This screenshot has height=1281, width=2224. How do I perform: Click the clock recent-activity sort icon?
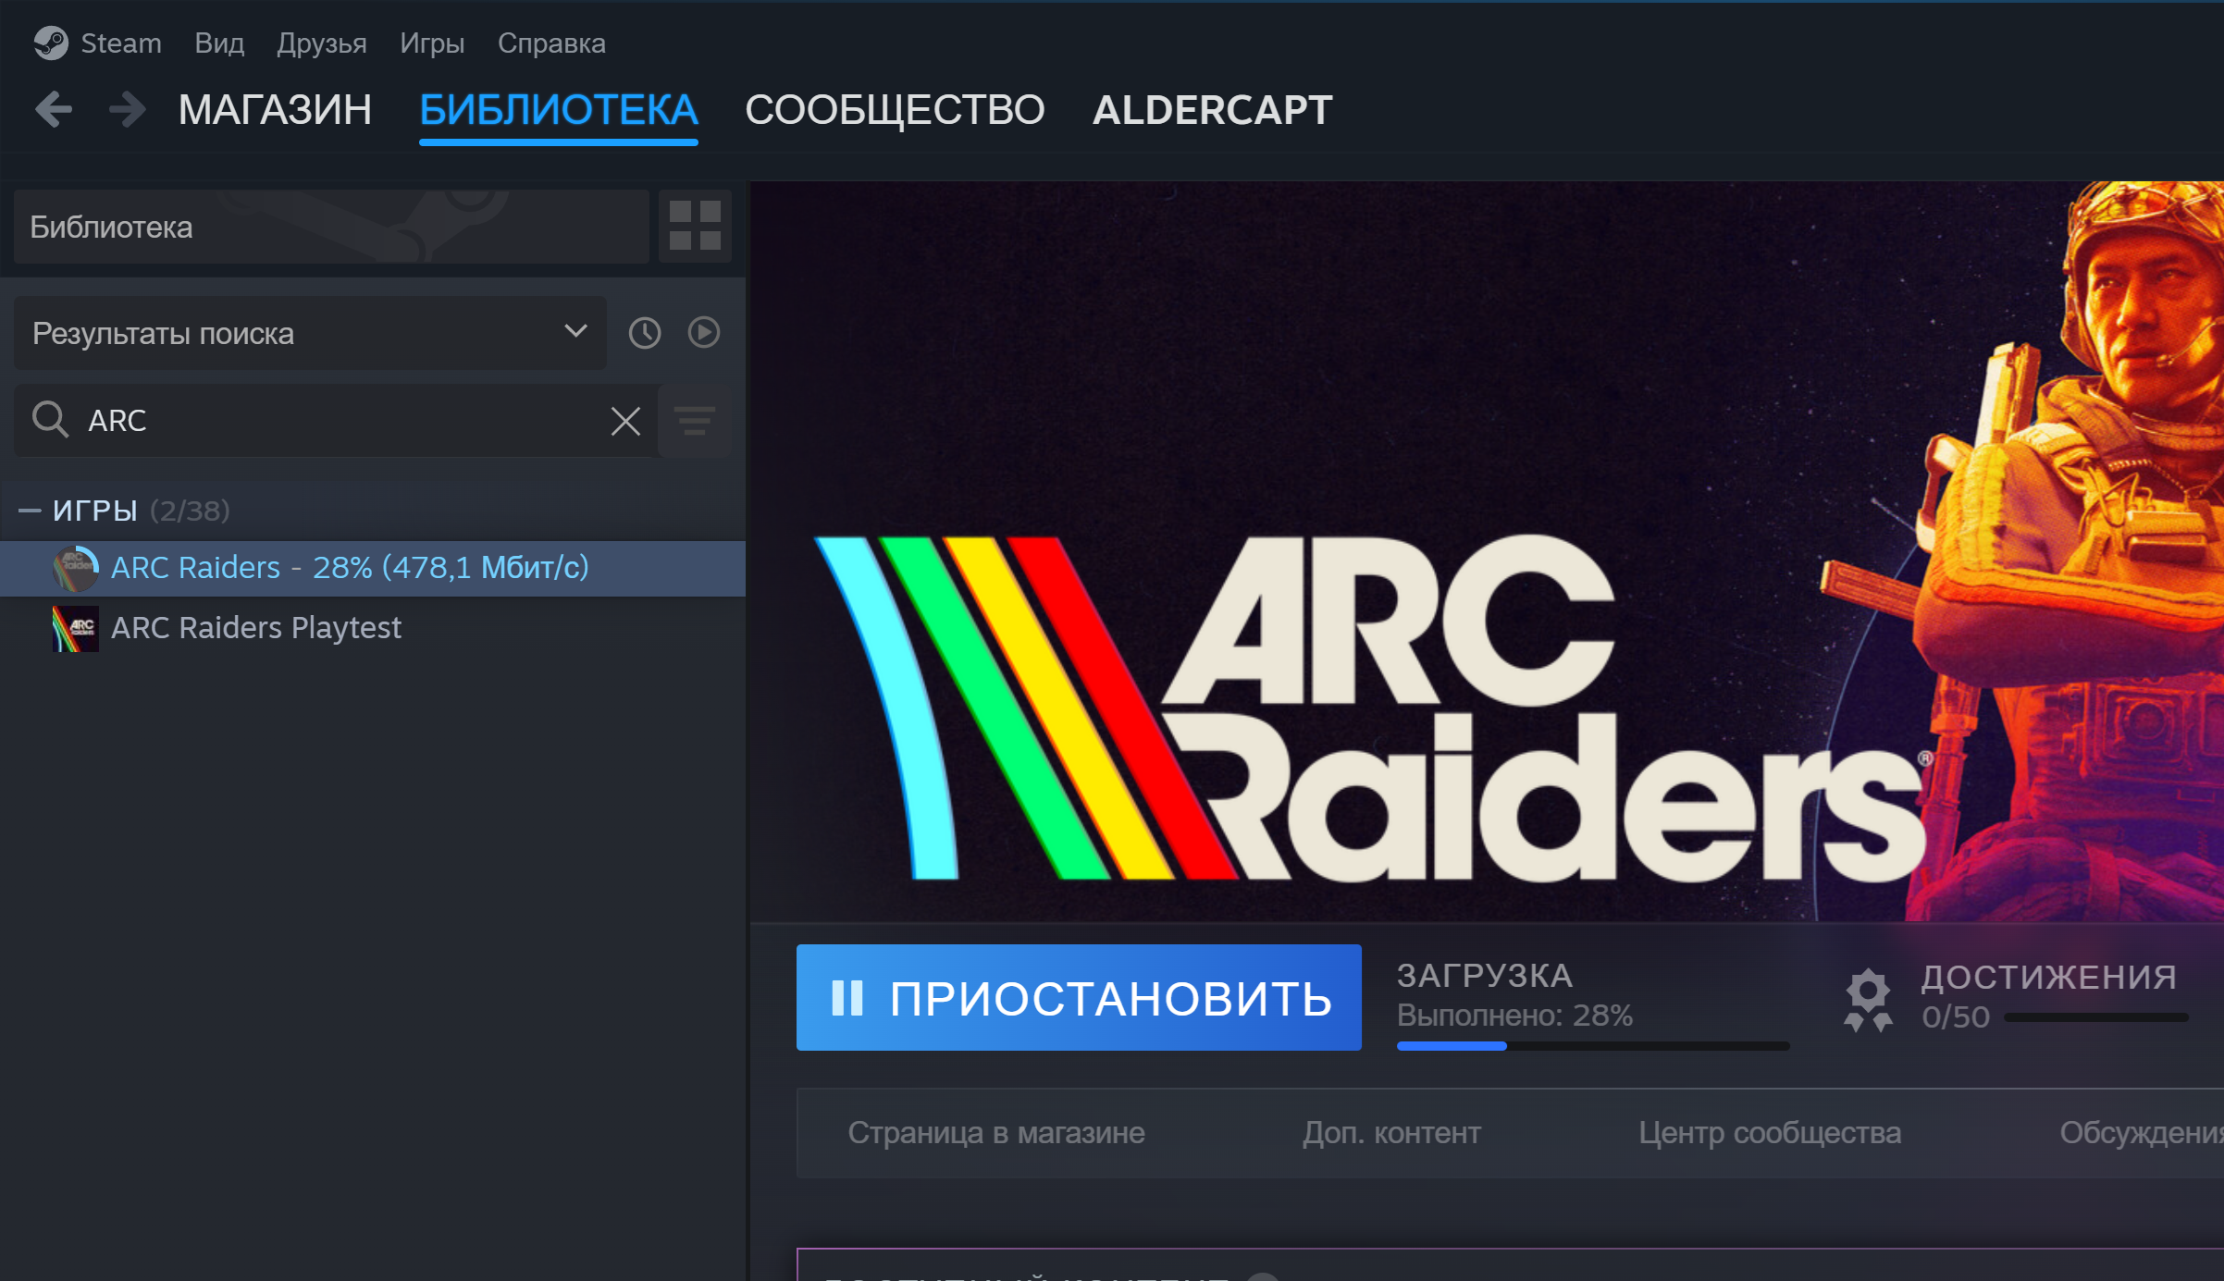click(x=645, y=333)
